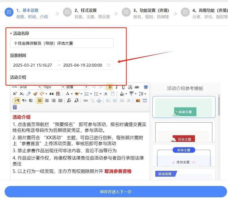
Task: Open the calendar icon in voting time field
Action: 108,65
